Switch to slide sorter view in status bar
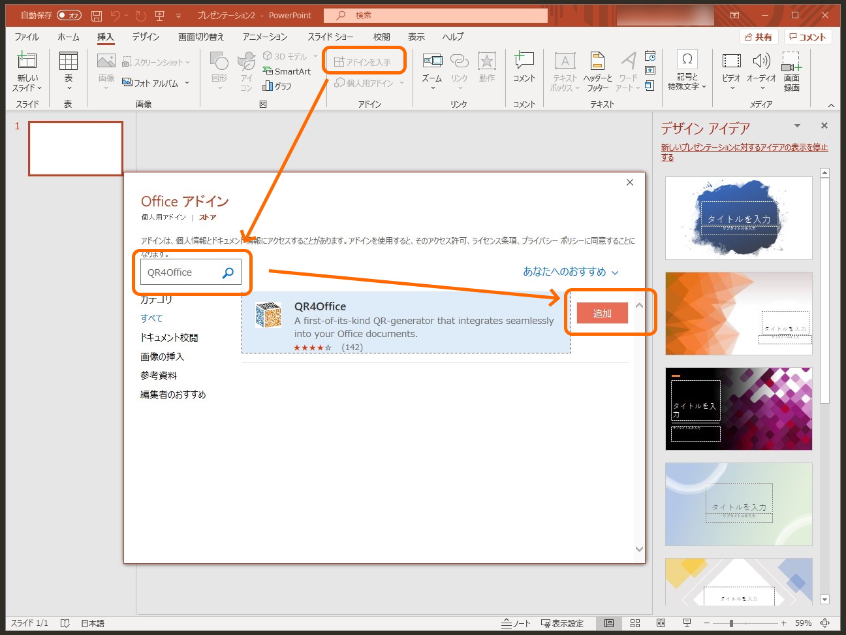The width and height of the screenshot is (846, 635). pos(634,623)
